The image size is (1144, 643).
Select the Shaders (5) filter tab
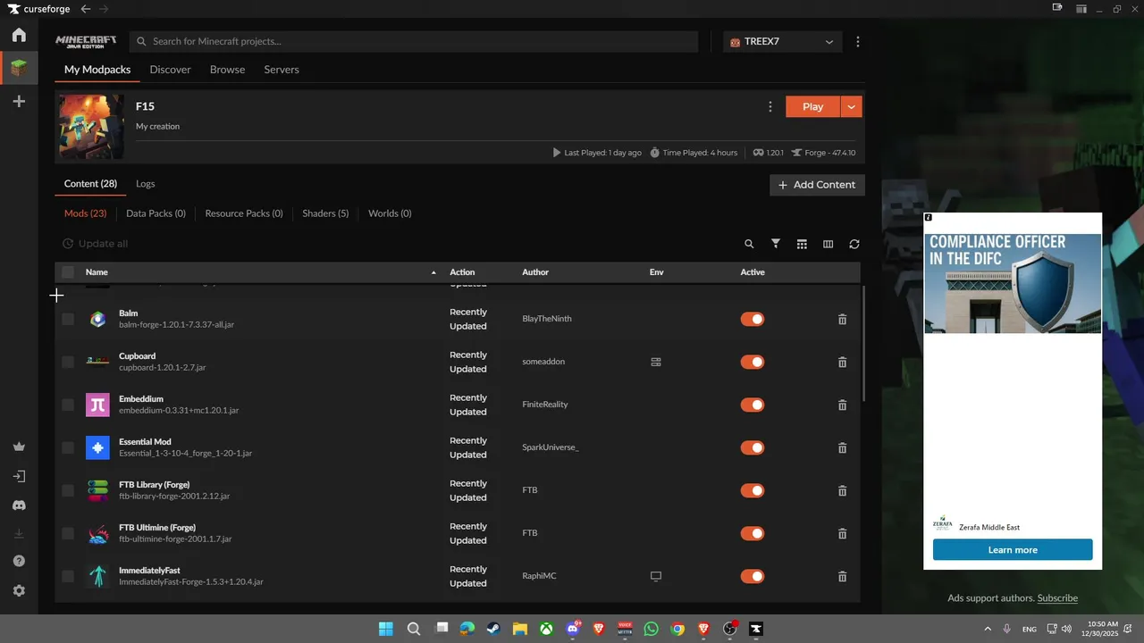325,213
